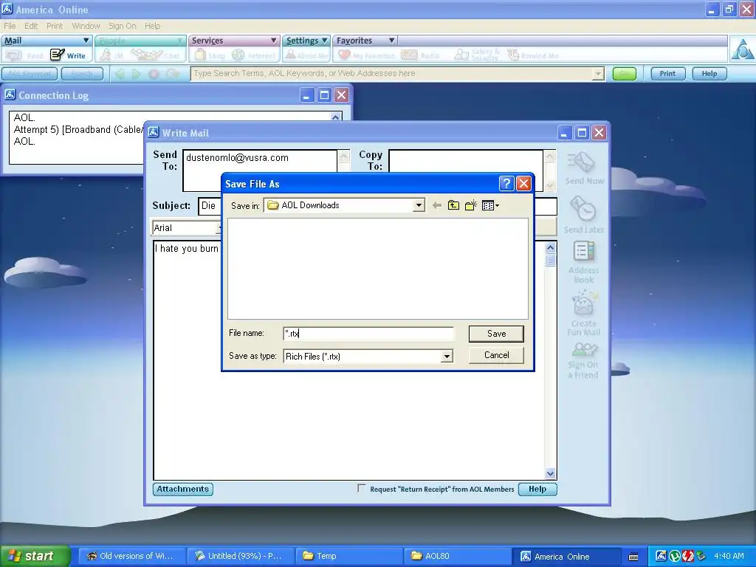
Task: Expand the Mail toolbar dropdown
Action: click(x=86, y=41)
